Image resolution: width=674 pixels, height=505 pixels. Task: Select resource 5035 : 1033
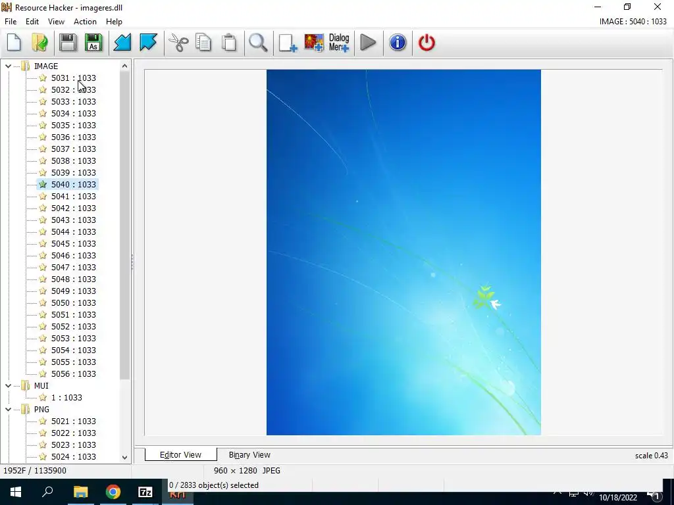(x=74, y=126)
